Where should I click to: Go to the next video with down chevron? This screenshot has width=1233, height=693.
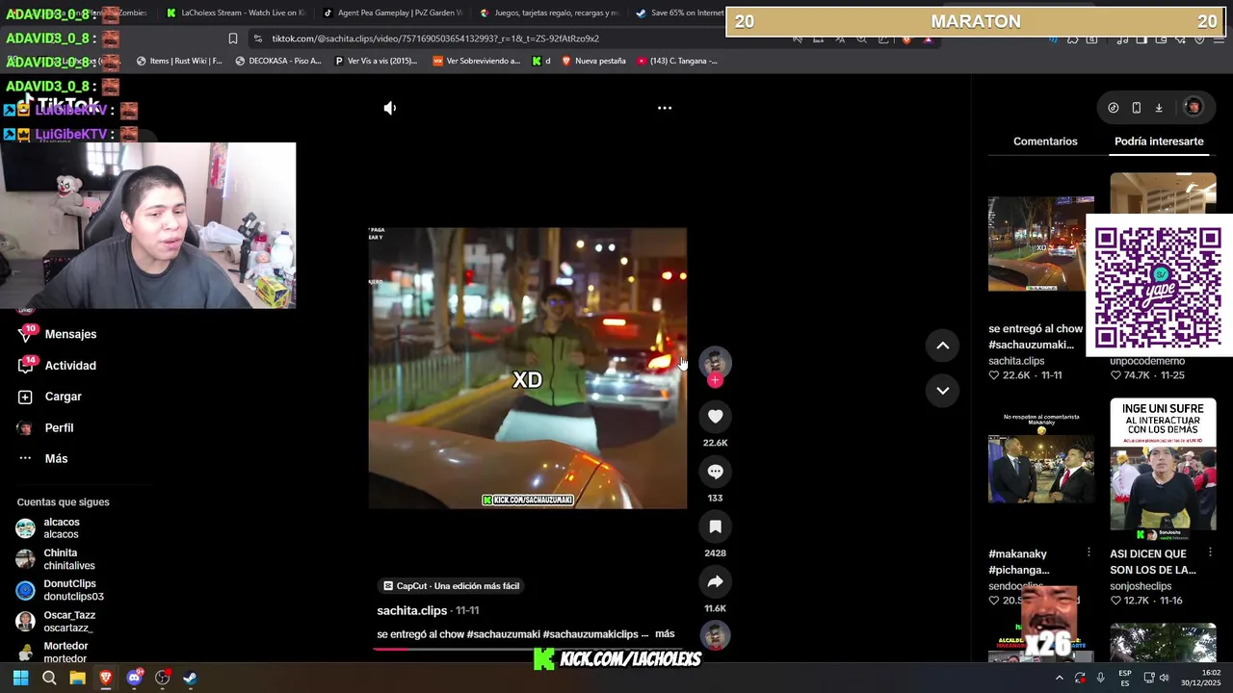tap(943, 390)
